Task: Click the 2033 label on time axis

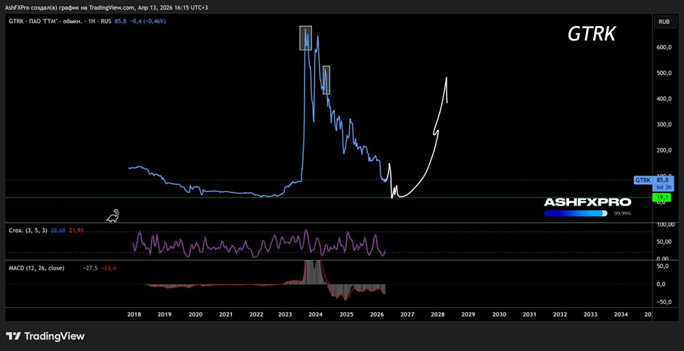Action: (590, 314)
